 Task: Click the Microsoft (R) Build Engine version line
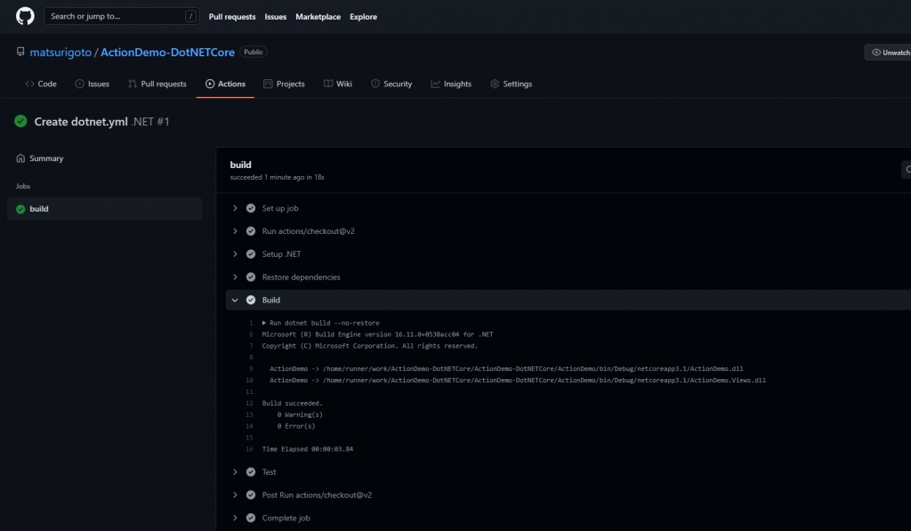(x=377, y=334)
